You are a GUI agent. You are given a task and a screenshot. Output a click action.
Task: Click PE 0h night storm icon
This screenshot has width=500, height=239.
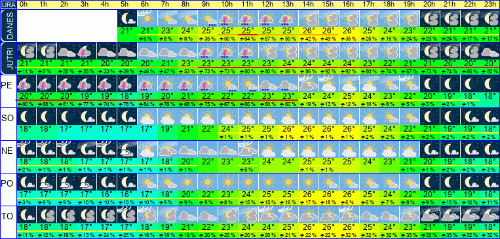(x=26, y=84)
